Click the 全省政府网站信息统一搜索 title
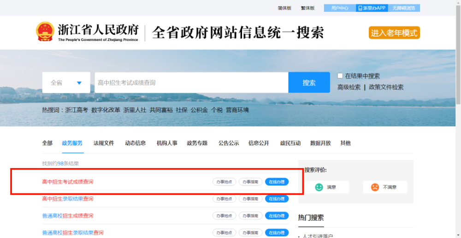This screenshot has height=238, width=461. 238,33
